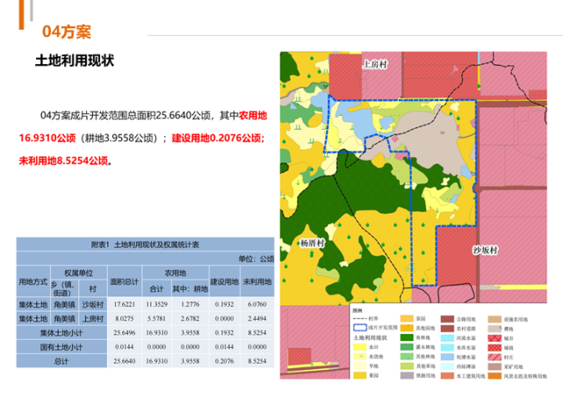Click the 农村道路 legend swatch
The width and height of the screenshot is (563, 398).
pos(447,329)
